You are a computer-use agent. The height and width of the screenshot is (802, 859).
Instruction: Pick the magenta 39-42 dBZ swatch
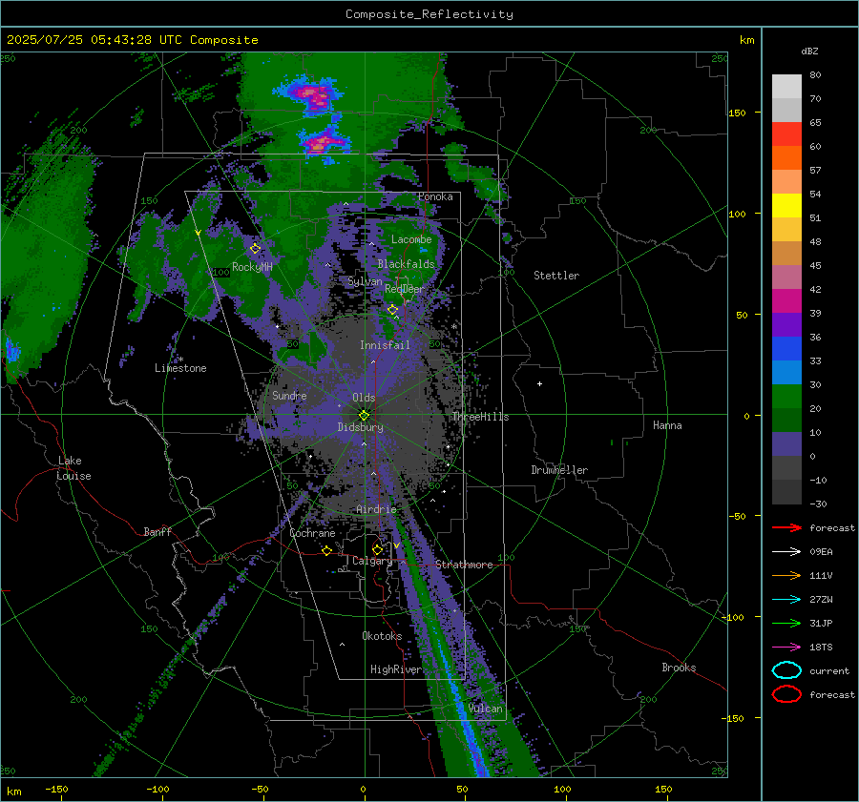point(786,301)
